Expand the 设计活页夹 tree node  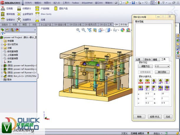click(x=2, y=45)
